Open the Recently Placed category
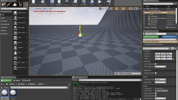This screenshot has width=178, height=100. point(6,12)
